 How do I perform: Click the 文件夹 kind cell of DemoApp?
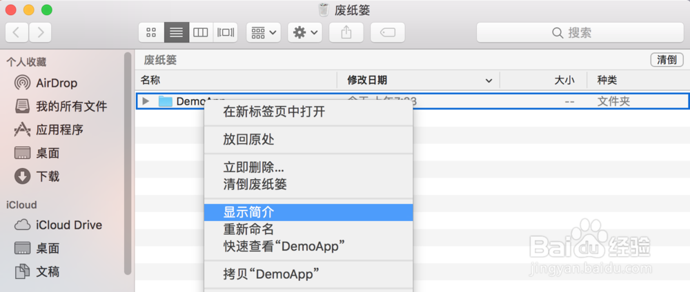point(613,101)
